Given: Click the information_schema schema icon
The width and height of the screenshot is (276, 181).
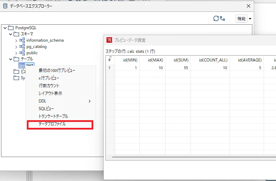Looking at the screenshot, I should 22,40.
